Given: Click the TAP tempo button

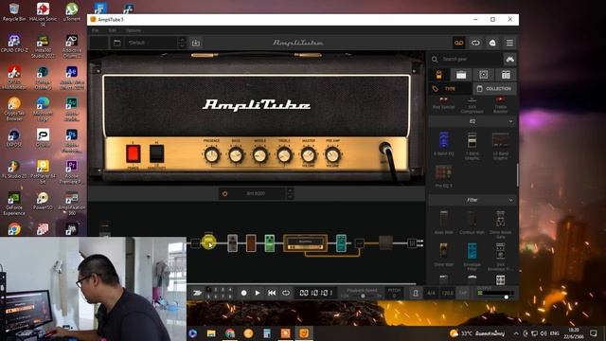Looking at the screenshot, I should [x=463, y=294].
